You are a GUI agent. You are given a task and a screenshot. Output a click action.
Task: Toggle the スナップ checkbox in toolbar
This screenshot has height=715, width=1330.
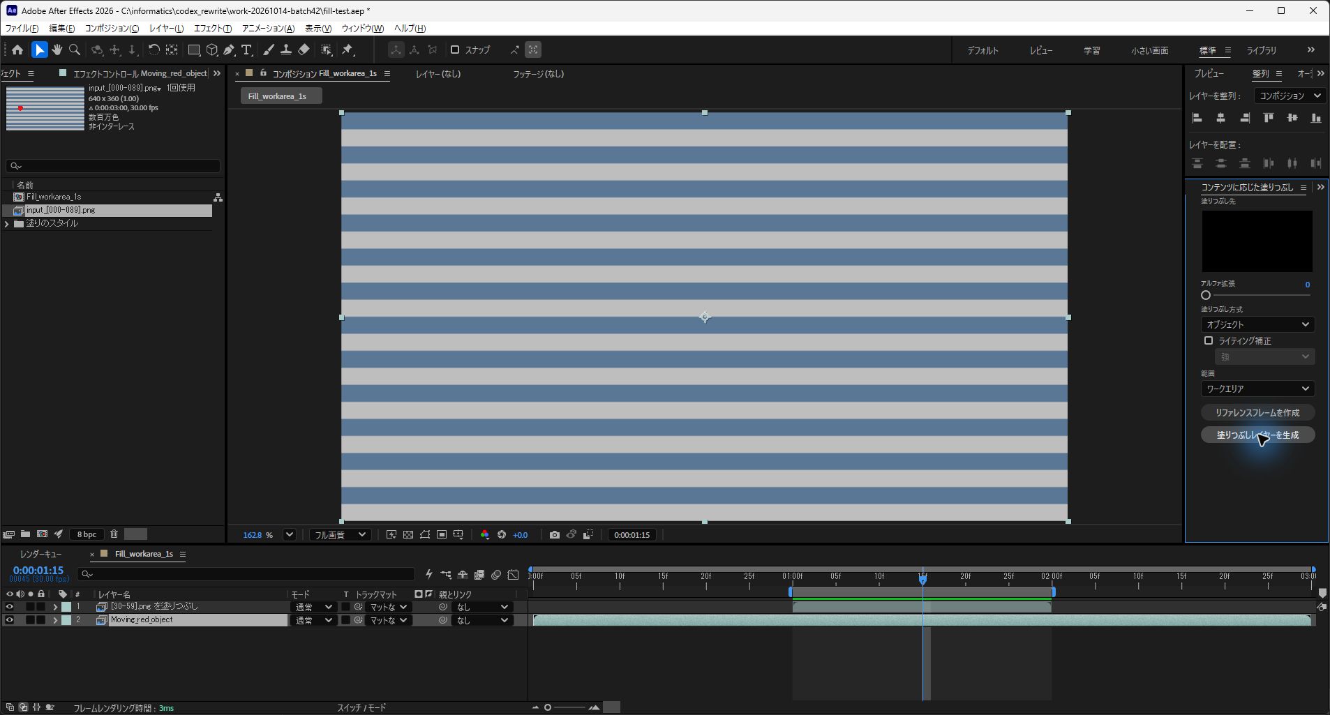pyautogui.click(x=455, y=50)
